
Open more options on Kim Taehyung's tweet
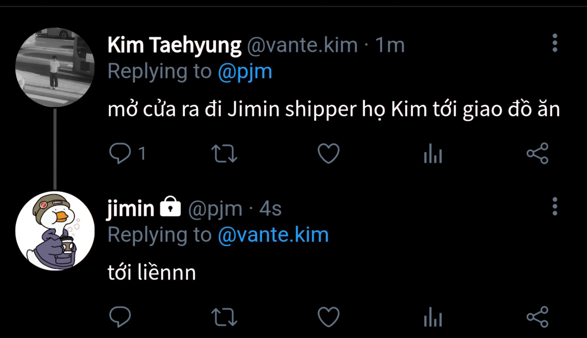click(555, 43)
